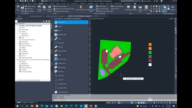This screenshot has height=108, width=192.
Task: Click the orange color swatch in the drawing
Action: click(150, 44)
